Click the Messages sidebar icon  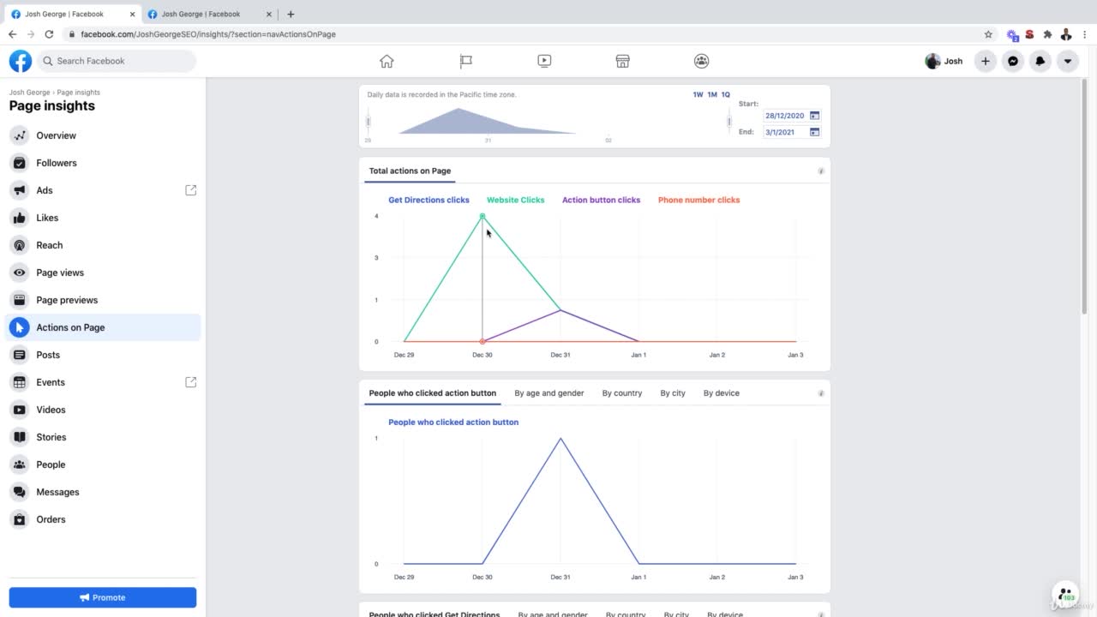(x=19, y=492)
